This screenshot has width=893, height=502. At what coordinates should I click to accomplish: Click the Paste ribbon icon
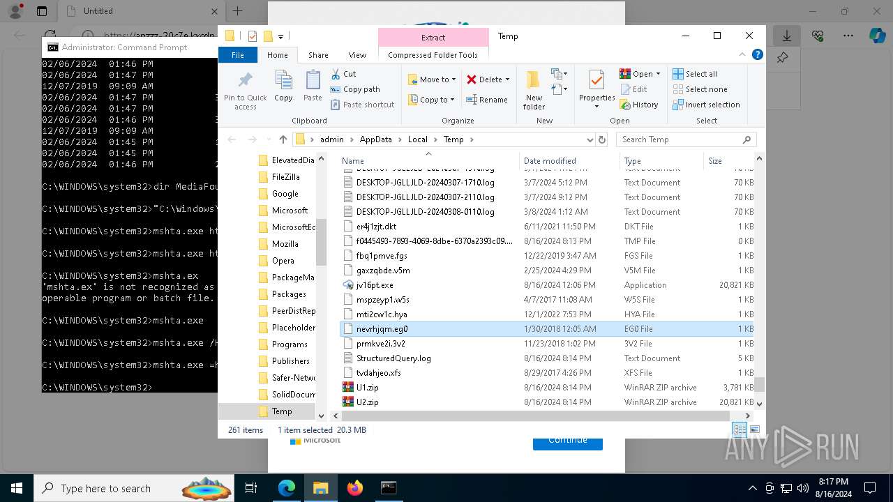(313, 86)
